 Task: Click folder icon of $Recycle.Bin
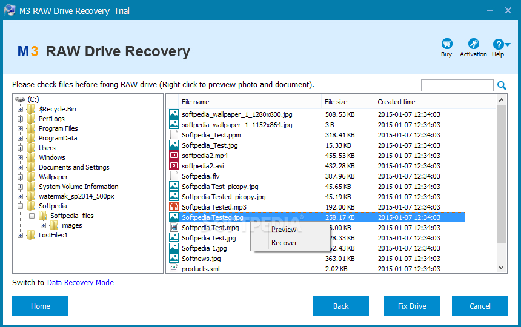(32, 109)
